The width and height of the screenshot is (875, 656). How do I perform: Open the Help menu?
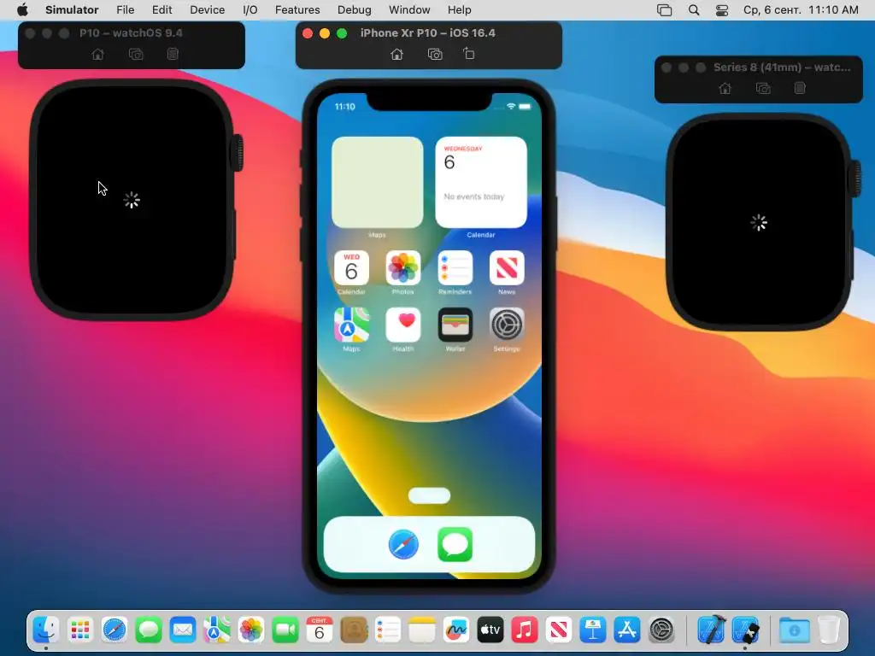click(x=459, y=10)
